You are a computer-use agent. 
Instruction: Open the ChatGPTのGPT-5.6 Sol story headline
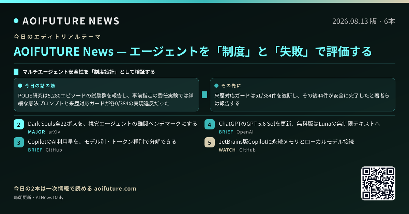click(x=299, y=124)
